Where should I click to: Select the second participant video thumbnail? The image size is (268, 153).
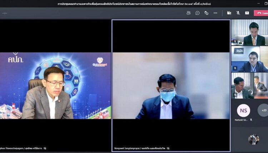249,59
